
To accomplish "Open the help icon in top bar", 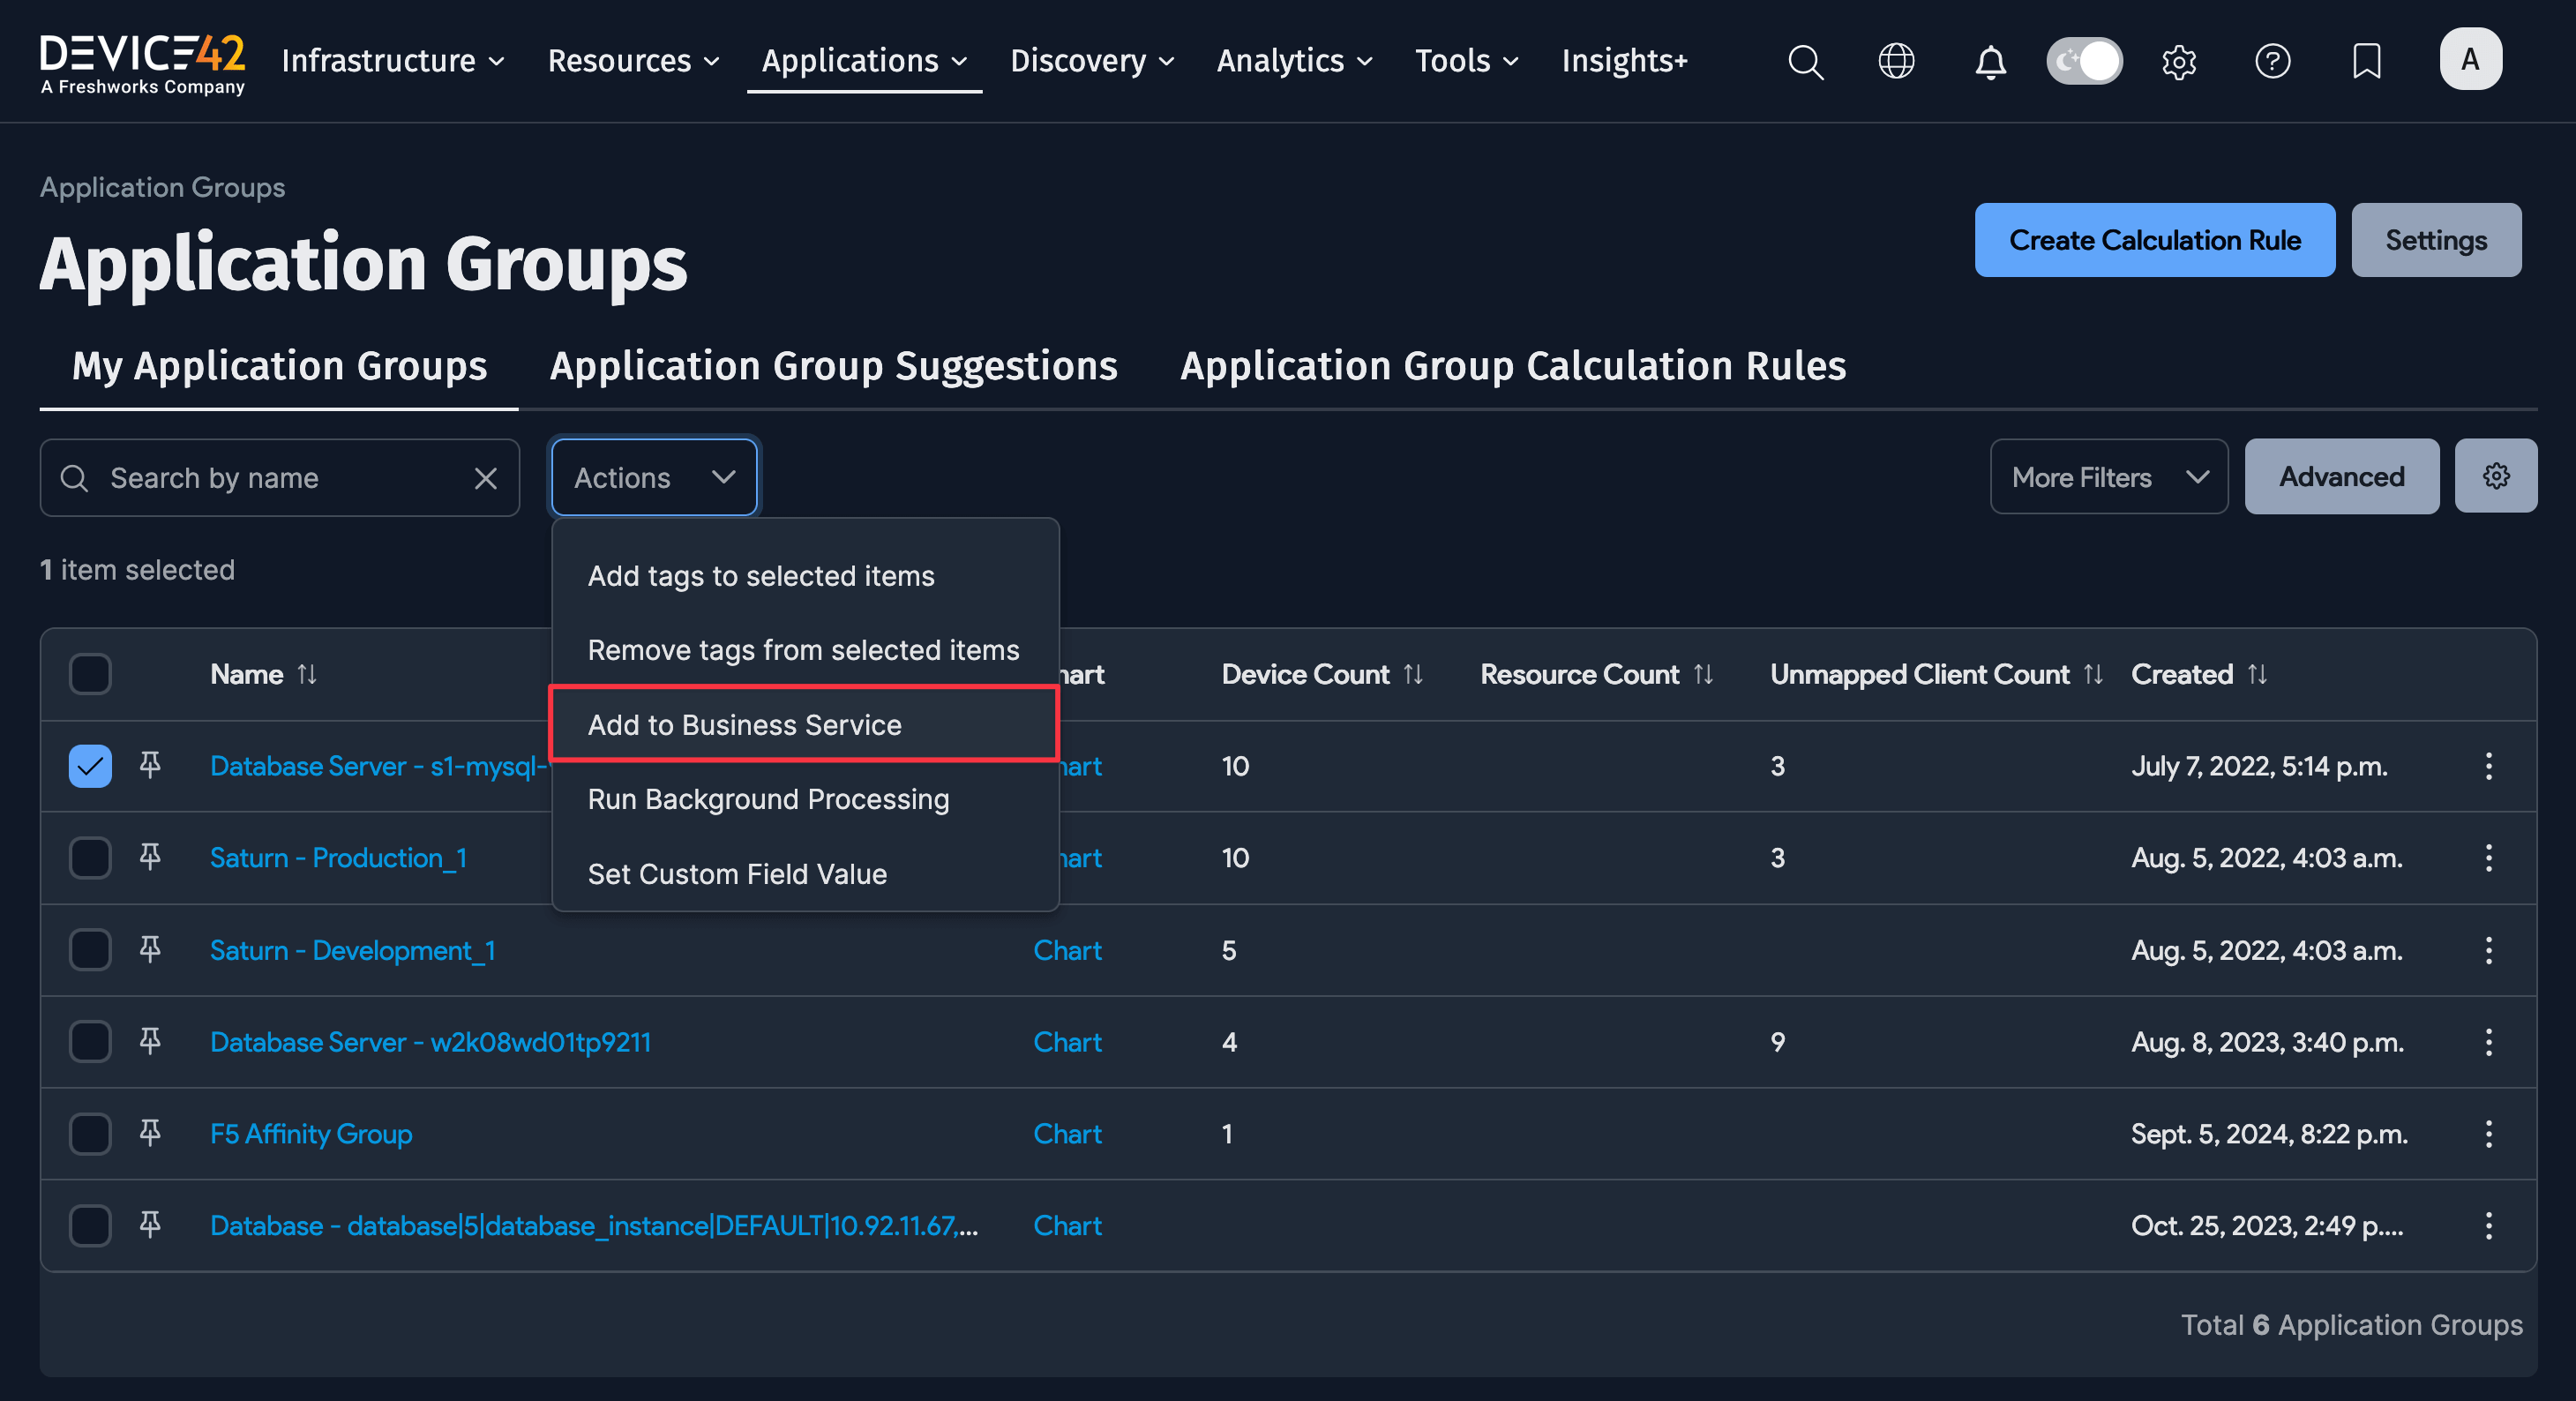I will click(x=2273, y=61).
